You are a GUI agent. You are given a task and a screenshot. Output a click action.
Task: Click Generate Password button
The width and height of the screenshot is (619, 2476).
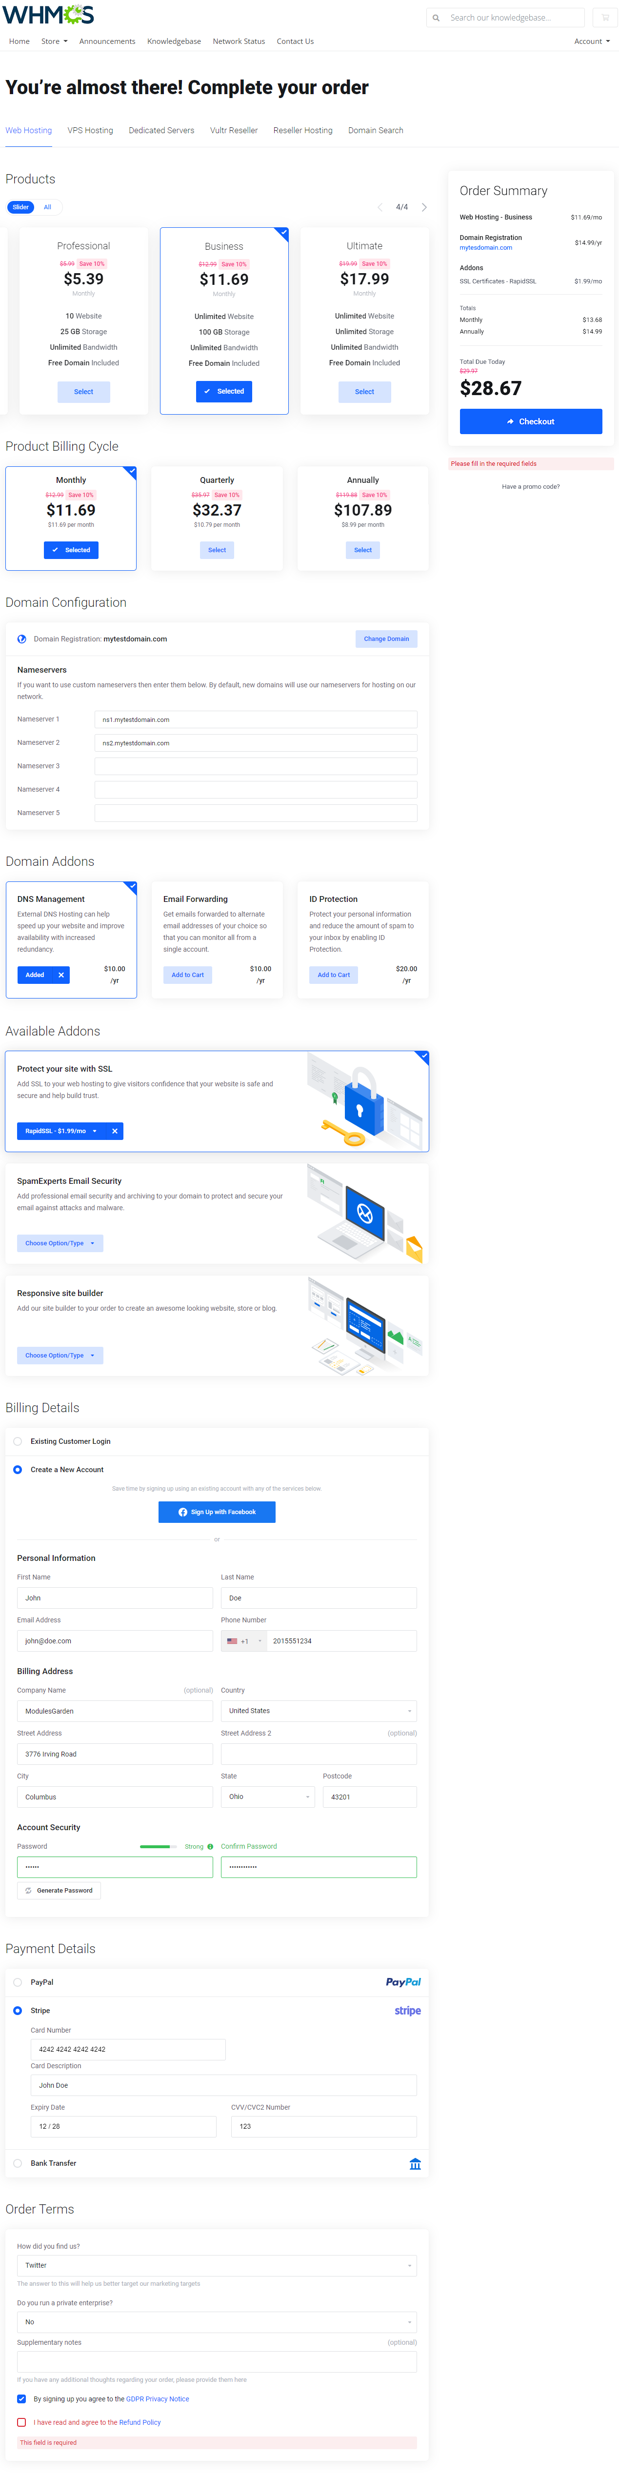tap(59, 1891)
